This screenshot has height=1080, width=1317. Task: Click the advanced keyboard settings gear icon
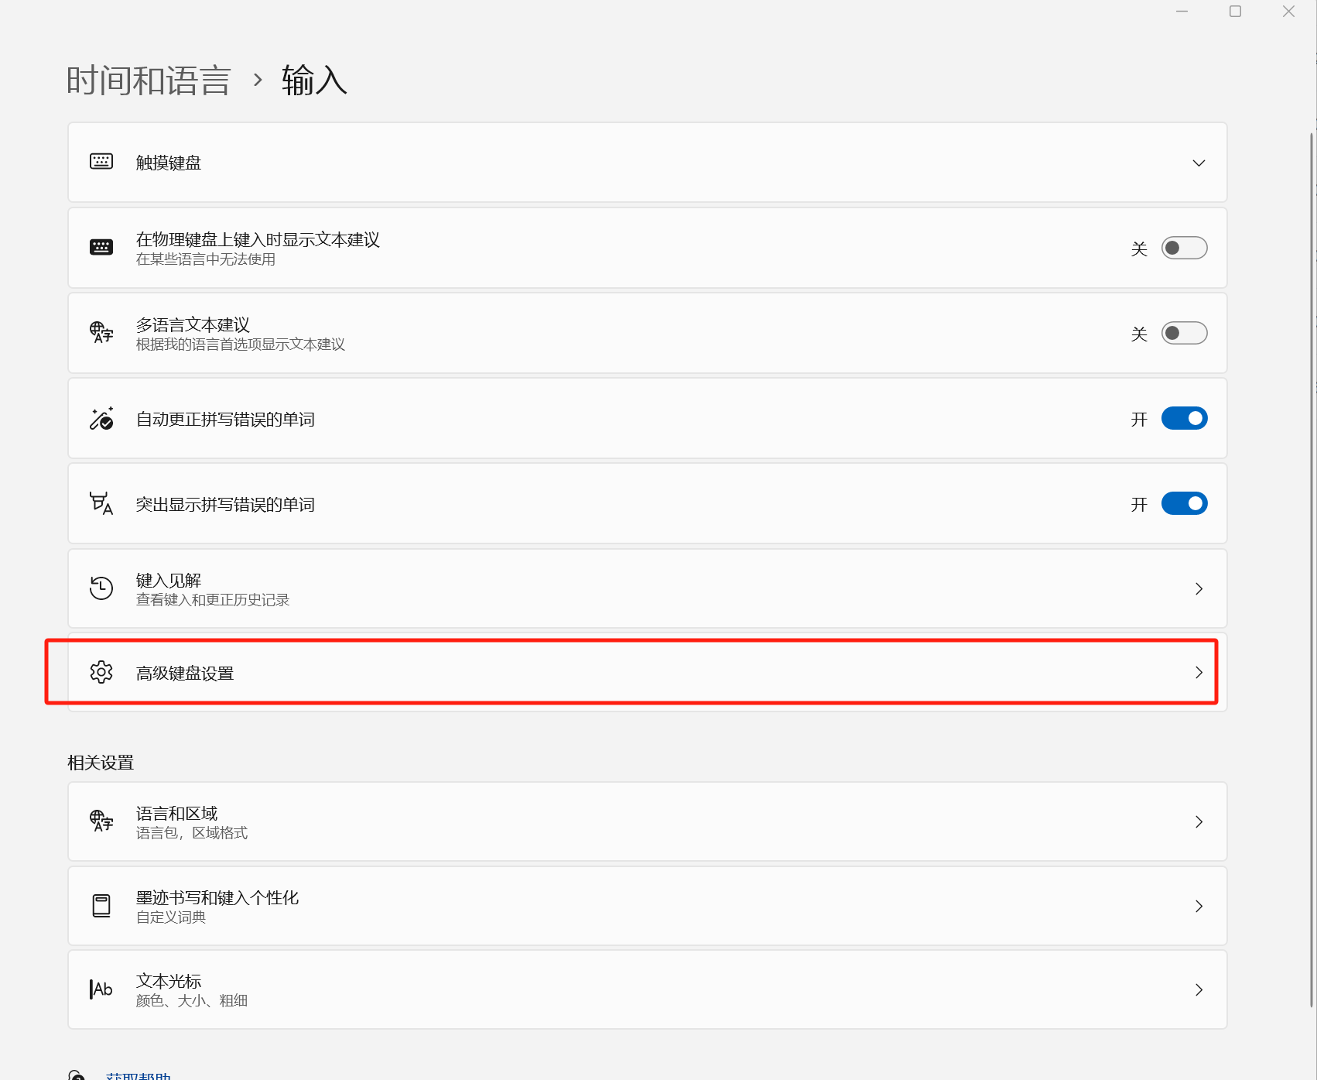101,672
